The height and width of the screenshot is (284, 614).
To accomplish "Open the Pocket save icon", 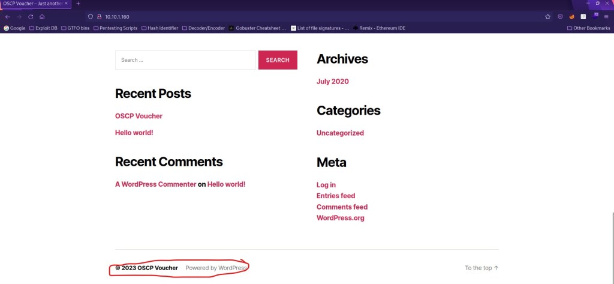I will pyautogui.click(x=560, y=17).
